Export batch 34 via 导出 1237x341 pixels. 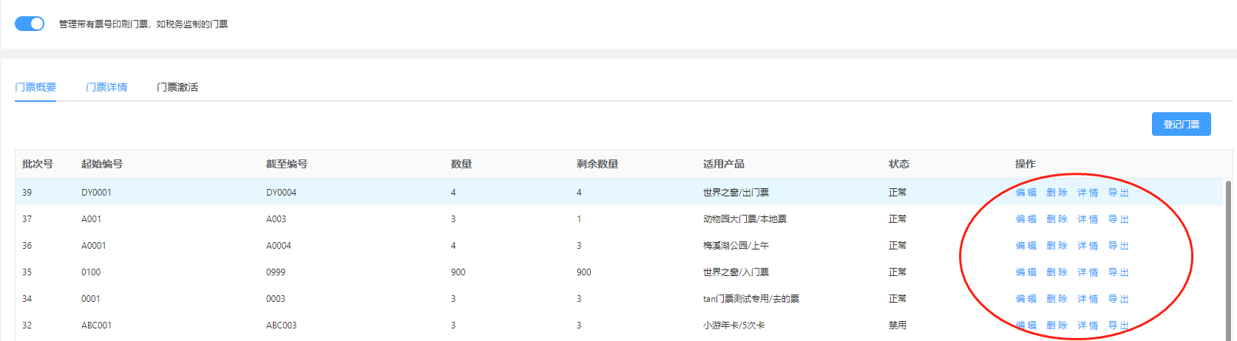point(1118,299)
